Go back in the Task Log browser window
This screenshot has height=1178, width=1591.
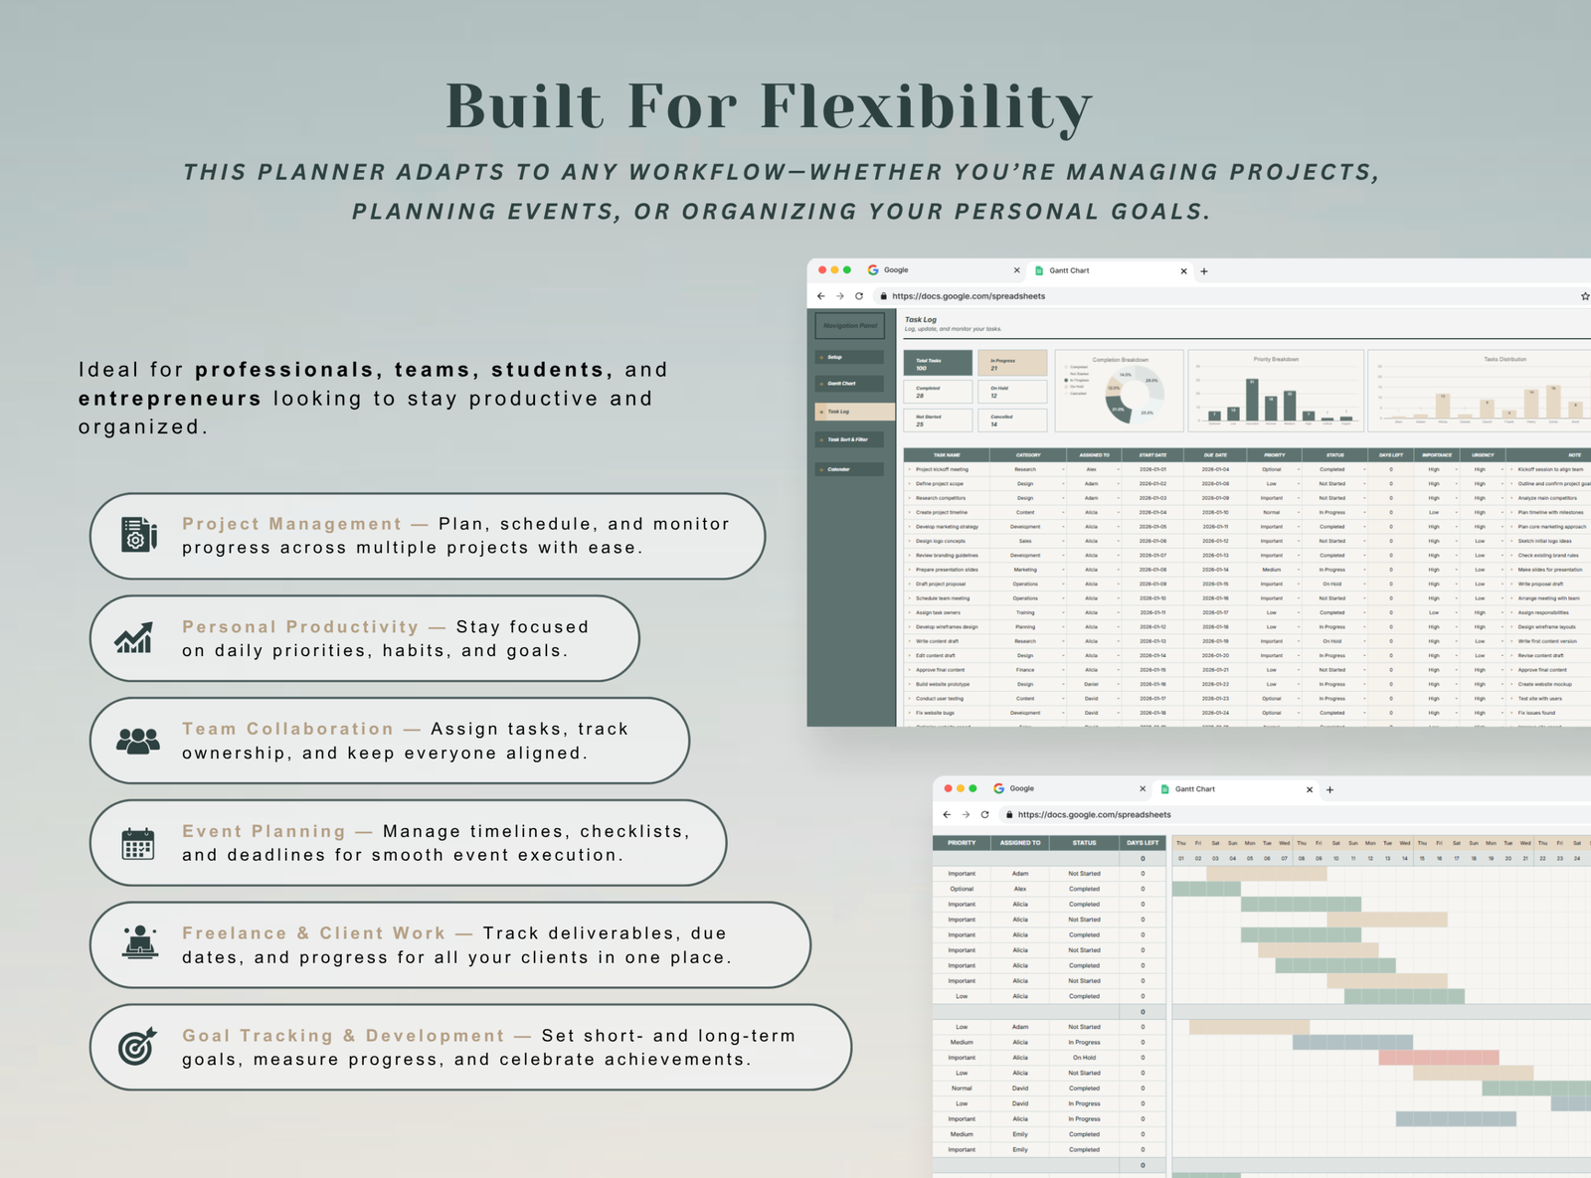pyautogui.click(x=820, y=296)
